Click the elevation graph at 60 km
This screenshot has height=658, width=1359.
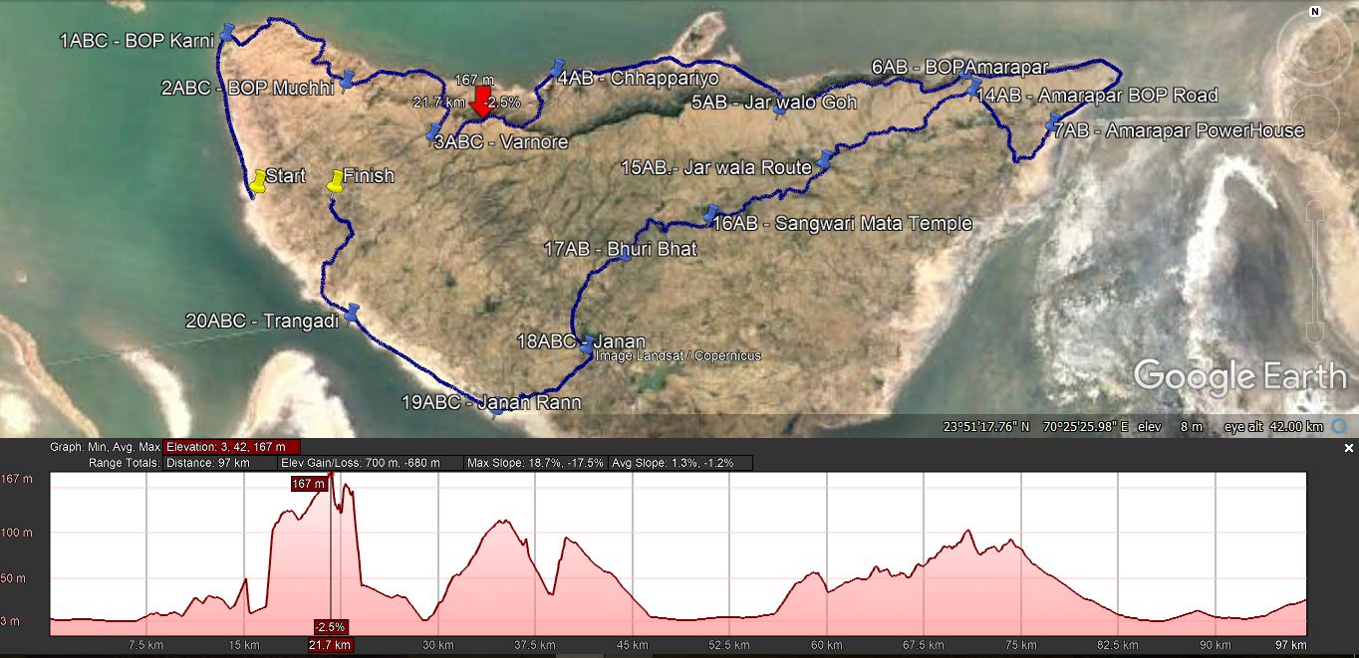point(827,587)
